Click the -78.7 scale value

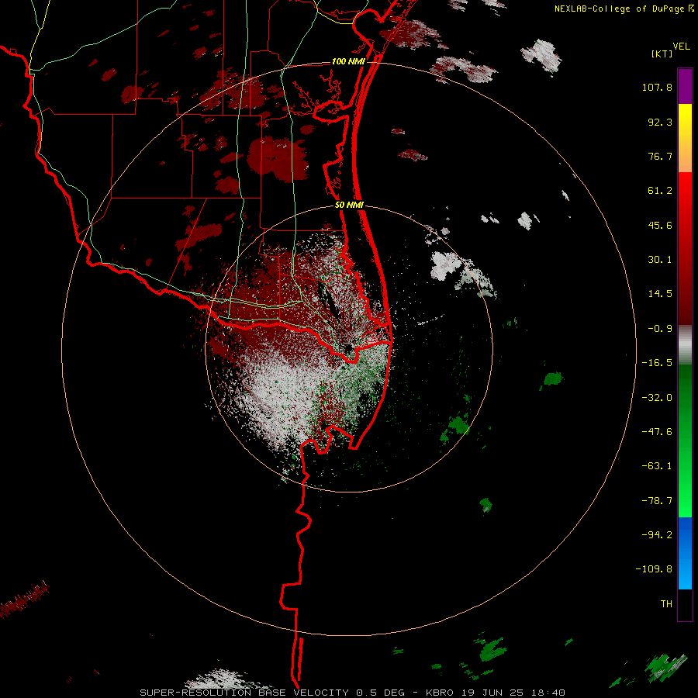657,501
